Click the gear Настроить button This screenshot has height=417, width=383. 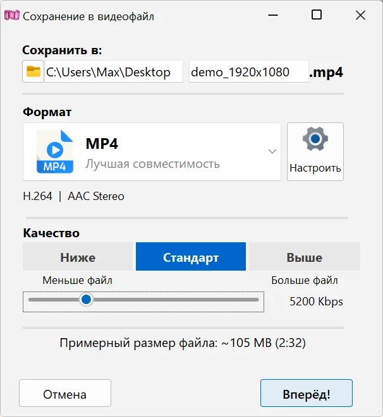(x=315, y=151)
